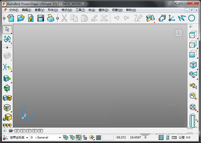Click the circle drawing tool icon
Image resolution: width=201 pixels, height=143 pixels.
coord(192,18)
